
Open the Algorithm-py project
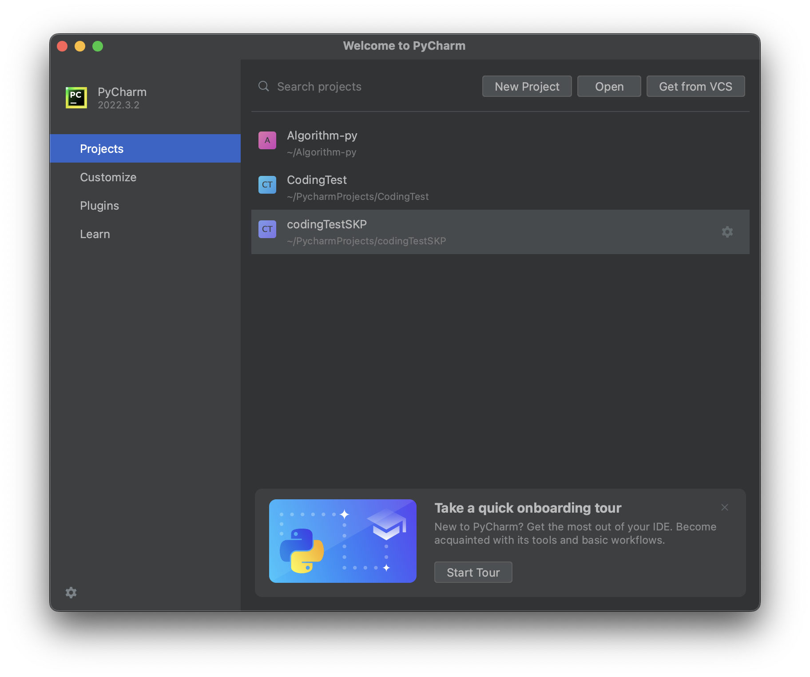[500, 143]
